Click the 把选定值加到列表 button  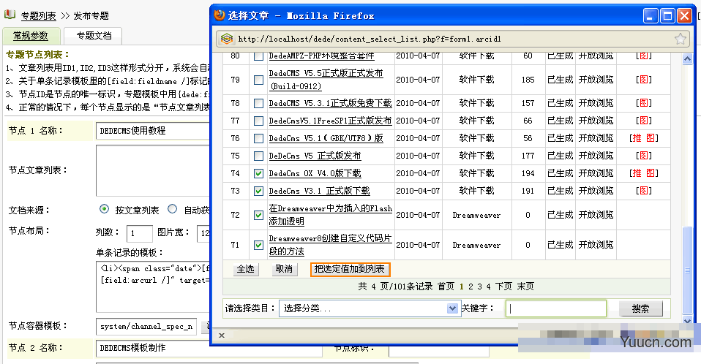350,269
